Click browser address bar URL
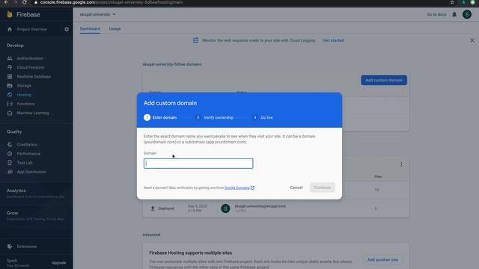 click(112, 2)
